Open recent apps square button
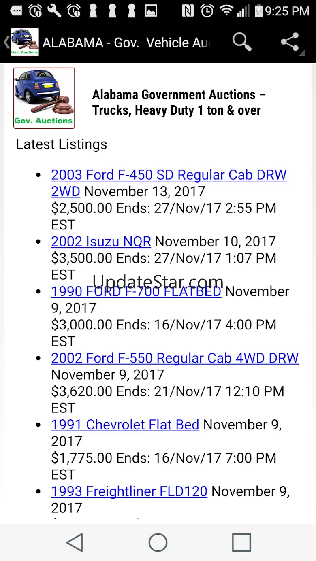 click(x=241, y=542)
